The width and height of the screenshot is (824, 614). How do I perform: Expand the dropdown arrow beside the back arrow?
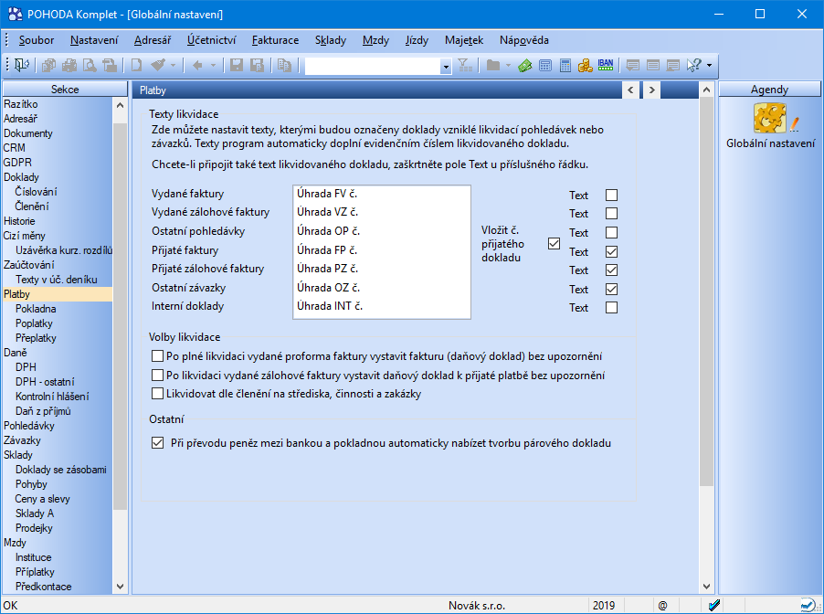click(x=214, y=66)
